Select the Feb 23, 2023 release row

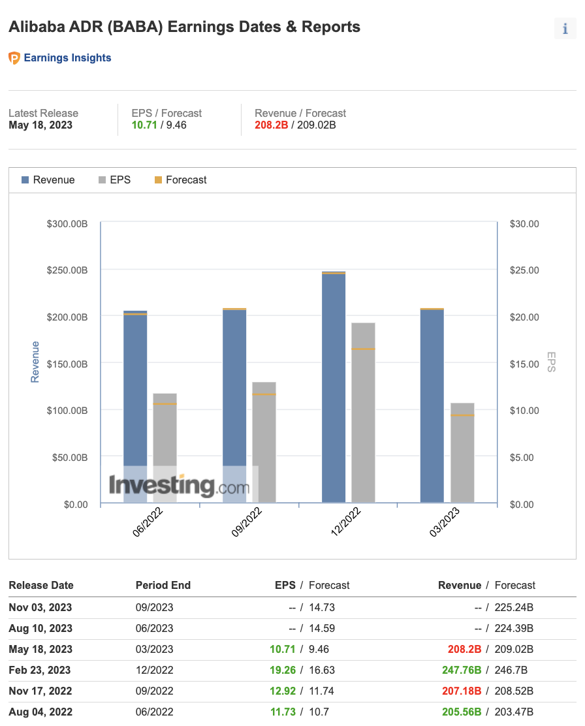[x=292, y=670]
